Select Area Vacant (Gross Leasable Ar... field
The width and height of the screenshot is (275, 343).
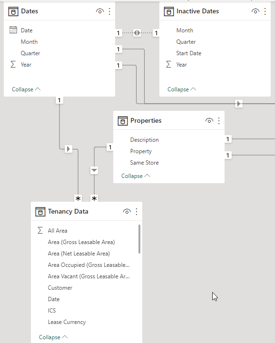(x=88, y=276)
